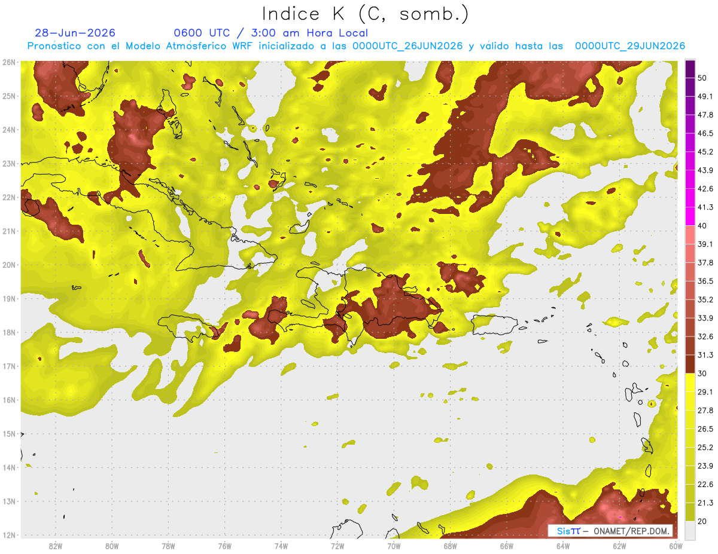Click the longitude label "62W"
The height and width of the screenshot is (554, 718).
619,546
